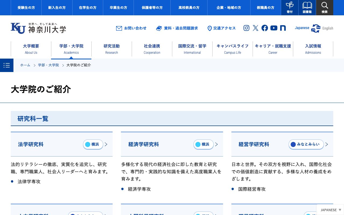
Task: Open the YouTube social icon
Action: pyautogui.click(x=274, y=28)
